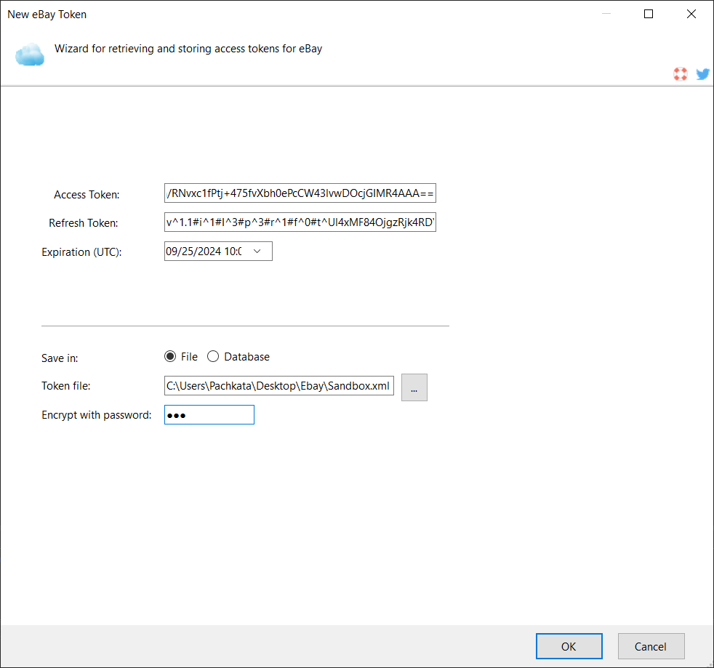Click the cloud wizard icon
Viewport: 714px width, 668px height.
[x=30, y=55]
